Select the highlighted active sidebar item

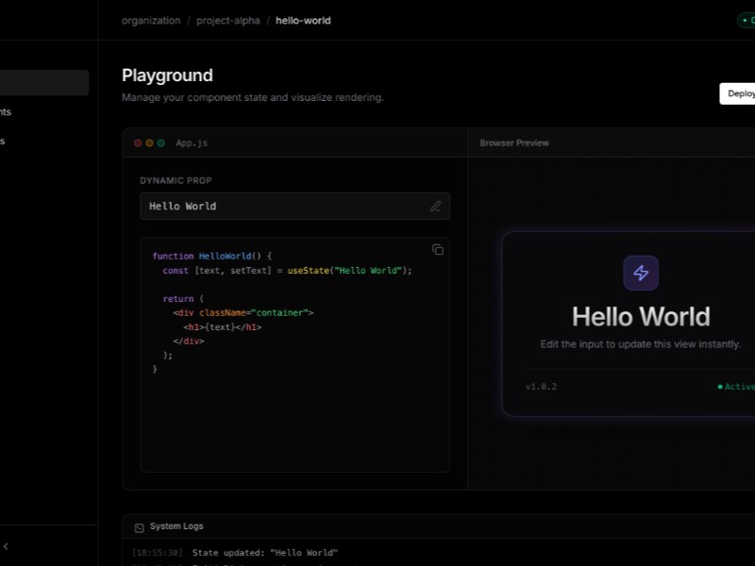(x=44, y=83)
